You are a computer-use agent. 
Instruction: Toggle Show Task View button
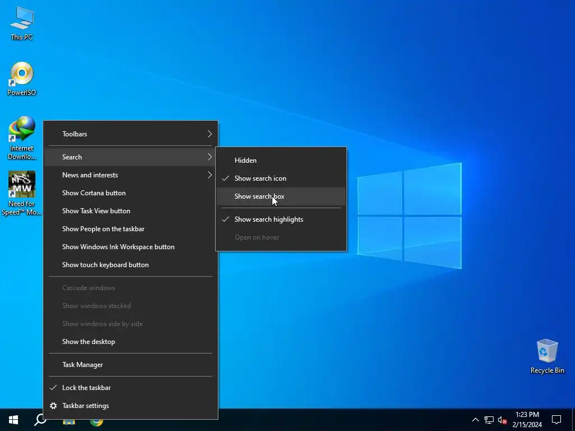pos(131,211)
